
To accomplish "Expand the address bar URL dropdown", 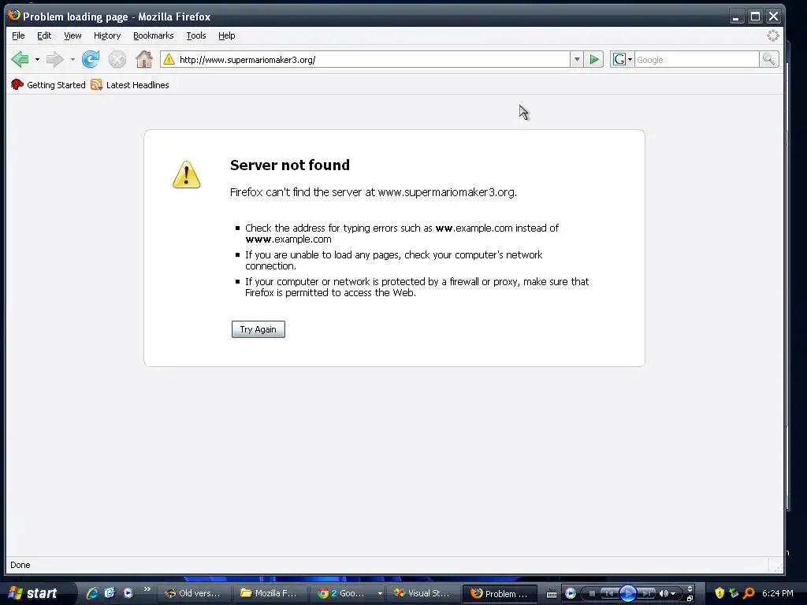I will (577, 60).
